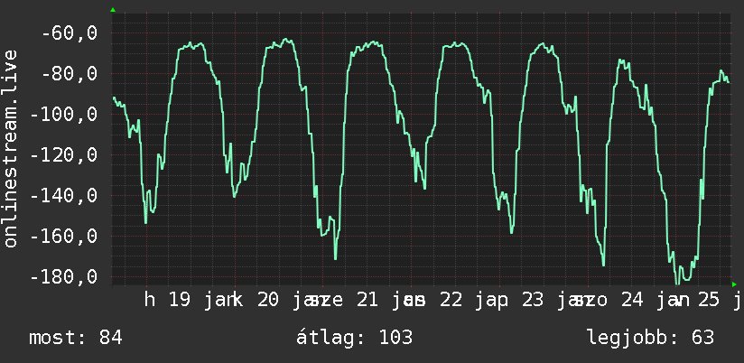Image resolution: width=744 pixels, height=363 pixels.
Task: Click the '24' date label on x-axis
Action: tap(632, 301)
